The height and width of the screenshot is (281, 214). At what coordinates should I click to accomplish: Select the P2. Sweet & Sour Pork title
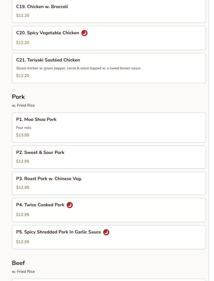pyautogui.click(x=40, y=152)
